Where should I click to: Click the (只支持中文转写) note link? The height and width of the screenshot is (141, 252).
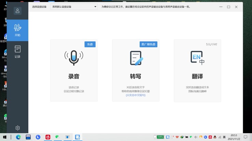coord(136,95)
